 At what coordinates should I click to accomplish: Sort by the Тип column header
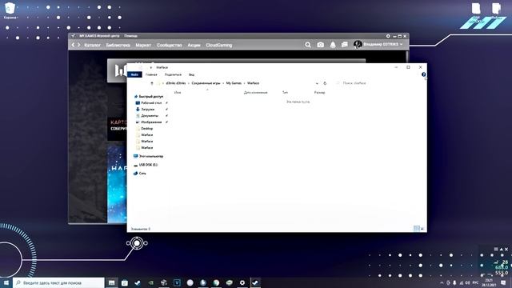(x=285, y=93)
